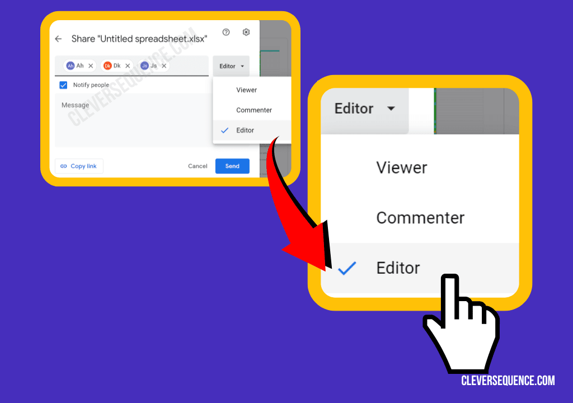Uncheck the Notify people checkbox
This screenshot has width=573, height=403.
(x=63, y=85)
